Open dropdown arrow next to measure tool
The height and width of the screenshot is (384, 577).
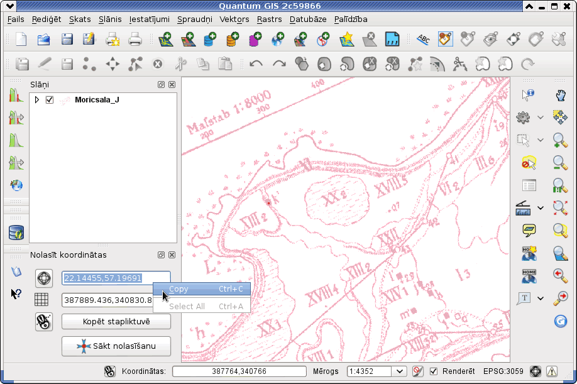[x=540, y=208]
